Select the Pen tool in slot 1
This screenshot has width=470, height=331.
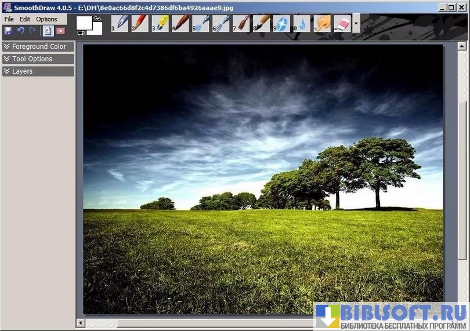click(121, 23)
